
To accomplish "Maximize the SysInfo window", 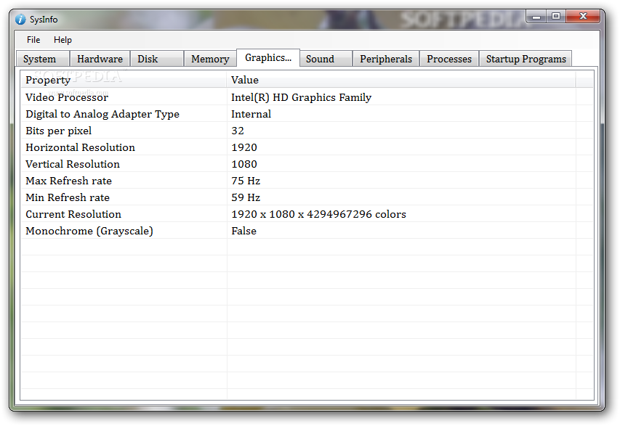I will (556, 17).
